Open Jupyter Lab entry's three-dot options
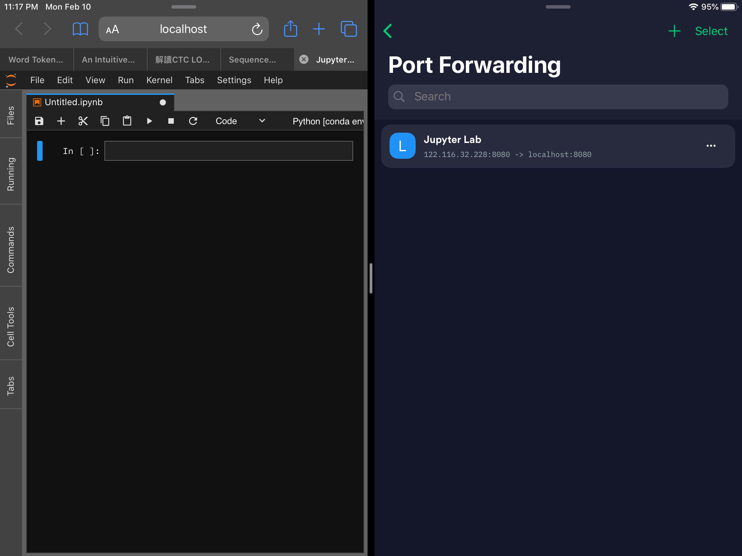This screenshot has width=742, height=556. (x=711, y=146)
